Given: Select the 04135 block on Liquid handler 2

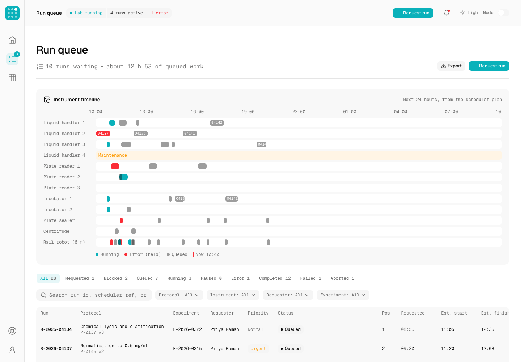Looking at the screenshot, I should point(140,134).
